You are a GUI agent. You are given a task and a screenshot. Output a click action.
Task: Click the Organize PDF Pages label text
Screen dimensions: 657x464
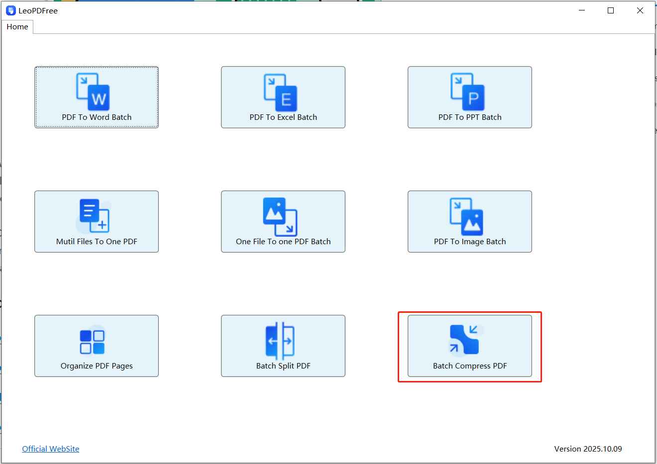96,365
